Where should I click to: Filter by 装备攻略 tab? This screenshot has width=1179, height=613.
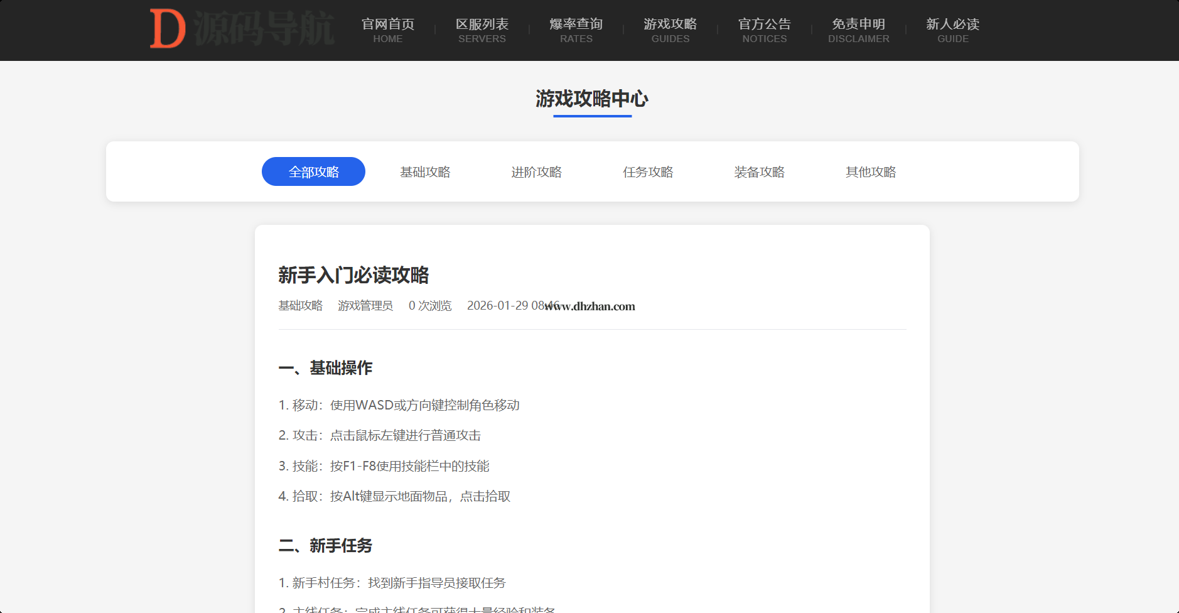pyautogui.click(x=759, y=171)
